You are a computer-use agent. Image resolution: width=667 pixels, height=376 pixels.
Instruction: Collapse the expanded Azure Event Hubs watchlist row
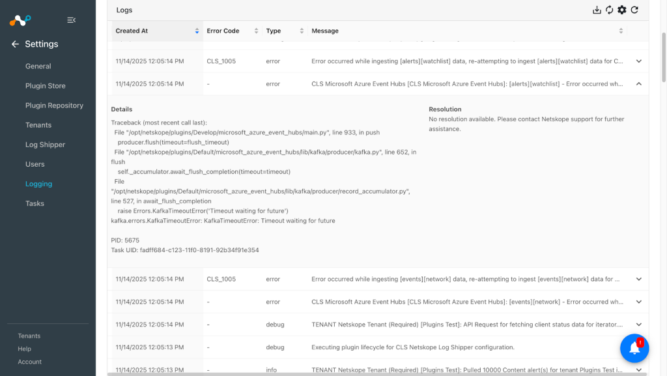click(639, 84)
